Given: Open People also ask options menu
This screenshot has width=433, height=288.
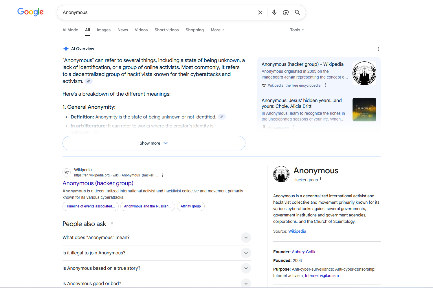Looking at the screenshot, I should (112, 224).
